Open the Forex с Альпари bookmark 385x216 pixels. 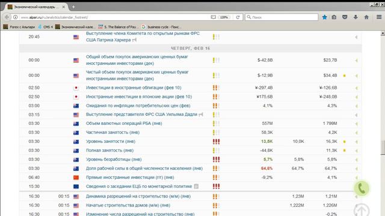(19, 27)
